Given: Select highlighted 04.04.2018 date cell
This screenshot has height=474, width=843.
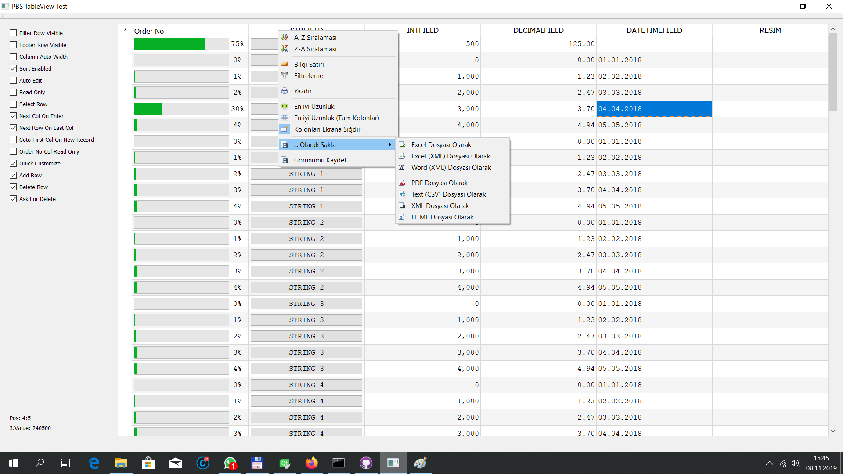Looking at the screenshot, I should [x=654, y=109].
